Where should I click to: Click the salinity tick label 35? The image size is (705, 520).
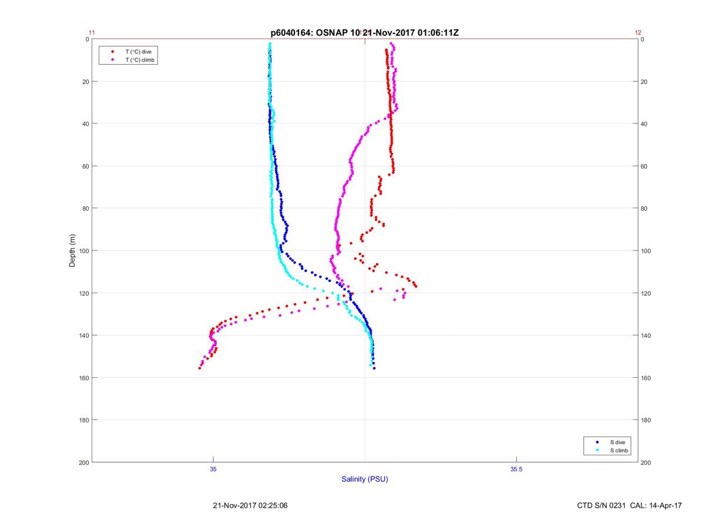click(x=213, y=469)
